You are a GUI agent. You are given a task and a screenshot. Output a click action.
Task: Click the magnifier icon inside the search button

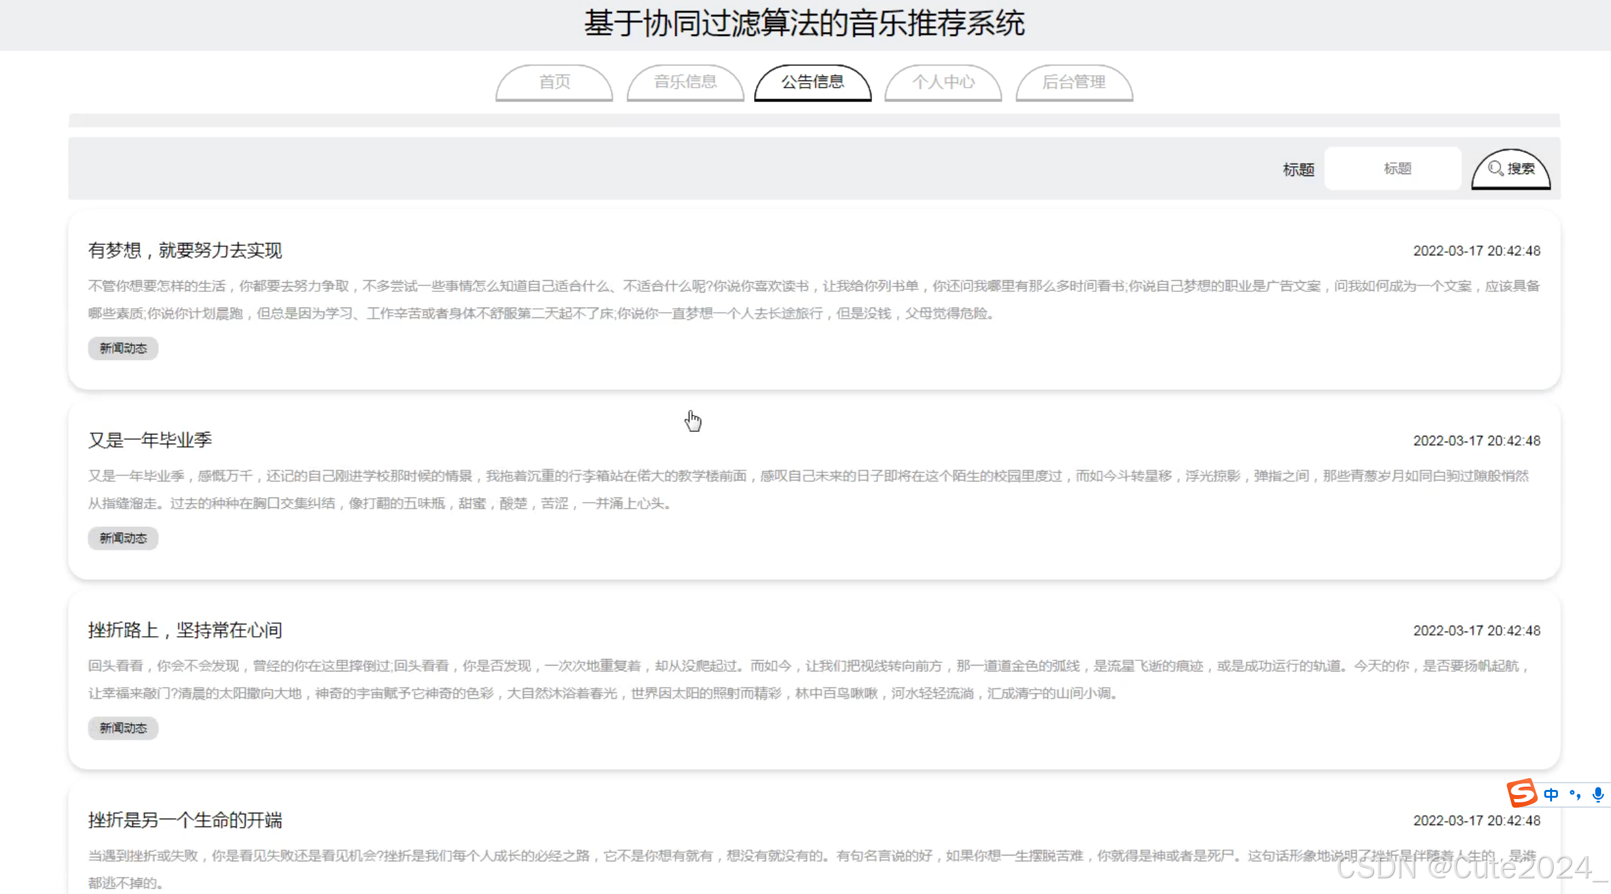click(1496, 168)
